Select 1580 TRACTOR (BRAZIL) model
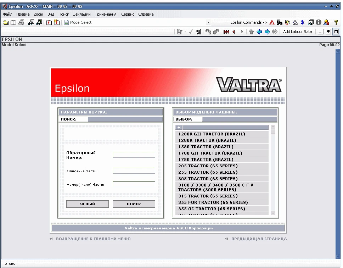The height and width of the screenshot is (268, 343). click(x=222, y=146)
